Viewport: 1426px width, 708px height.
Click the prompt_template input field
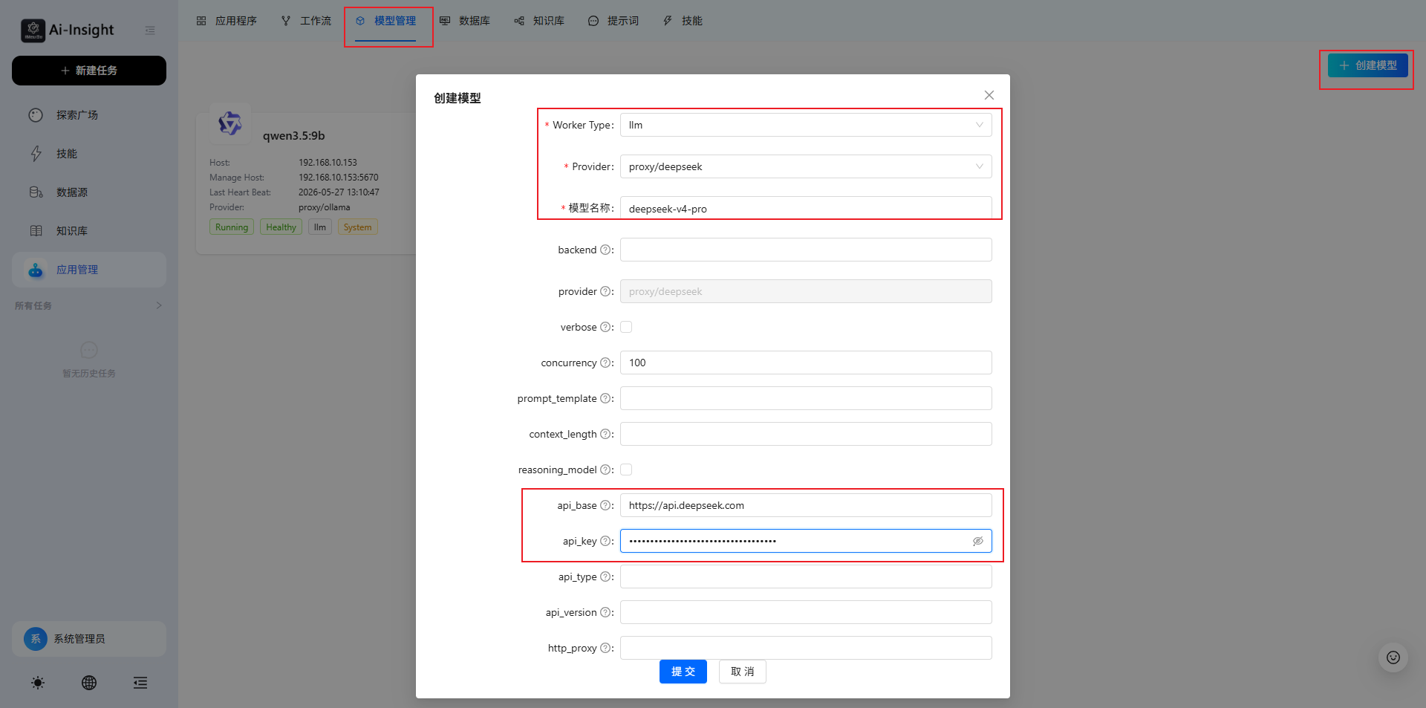point(806,398)
